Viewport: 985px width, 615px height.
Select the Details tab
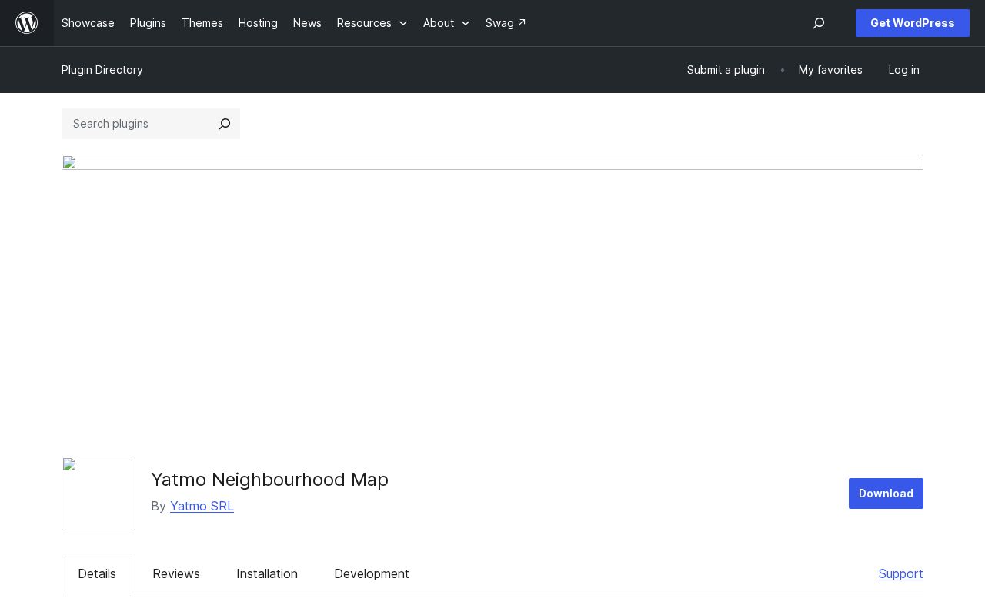[97, 573]
